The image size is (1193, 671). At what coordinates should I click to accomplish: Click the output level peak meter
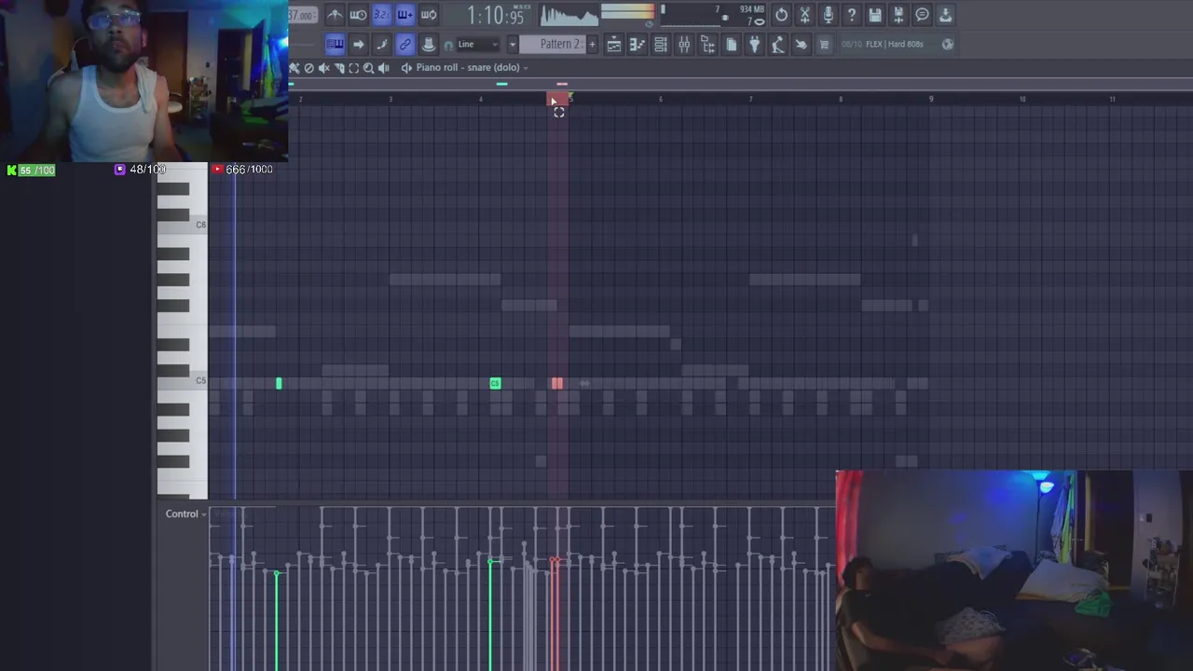628,13
